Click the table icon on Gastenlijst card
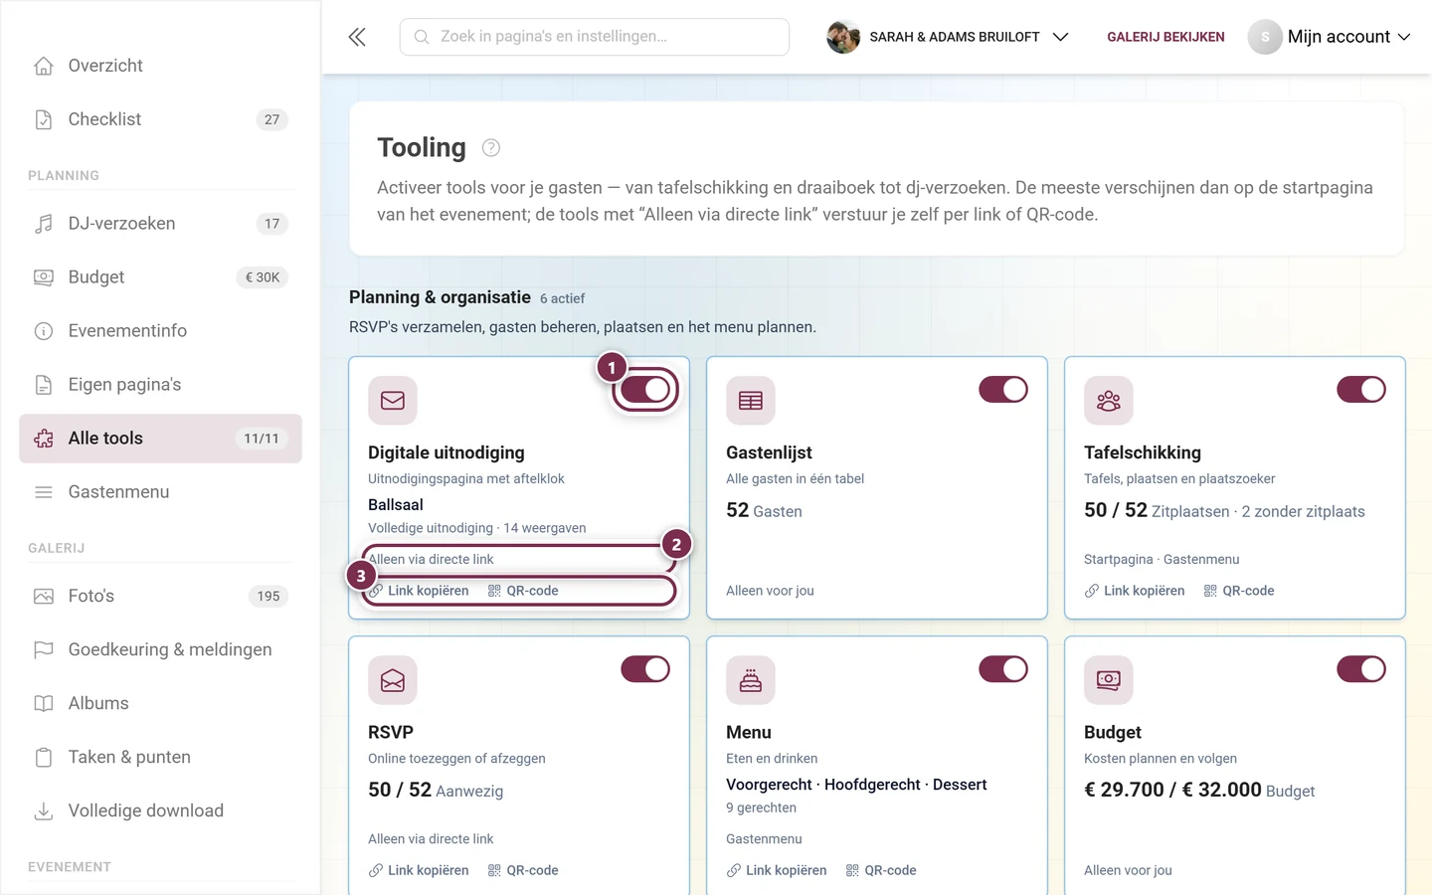The height and width of the screenshot is (895, 1432). point(751,401)
